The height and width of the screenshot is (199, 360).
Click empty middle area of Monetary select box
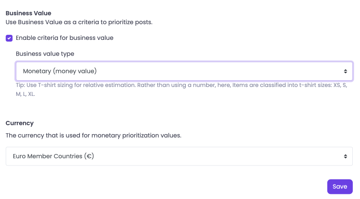tap(213, 71)
